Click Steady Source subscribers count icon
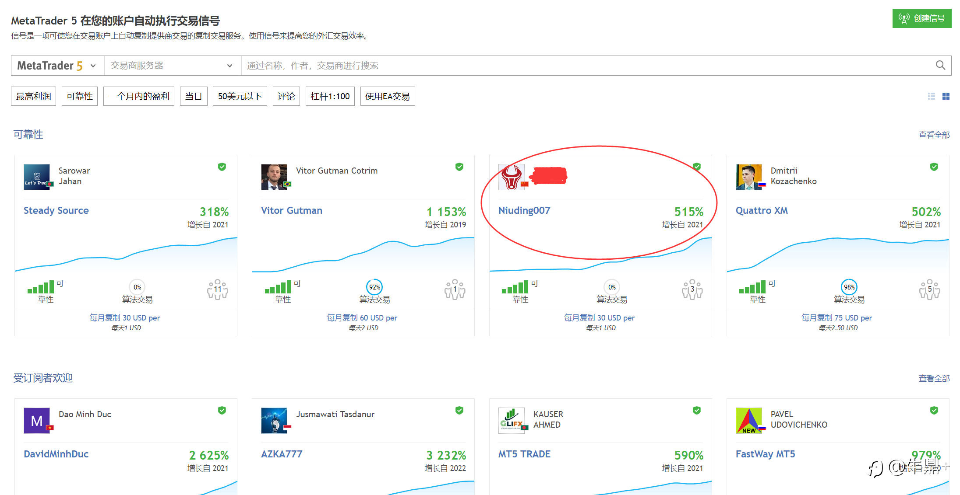Screen dimensions: 960x495 217,289
